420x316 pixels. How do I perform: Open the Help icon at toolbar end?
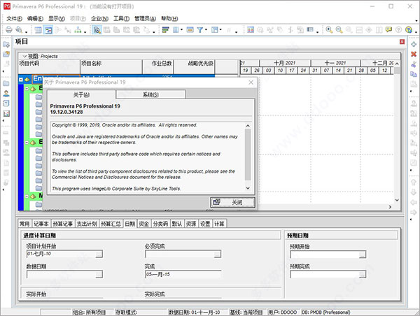tap(409, 29)
